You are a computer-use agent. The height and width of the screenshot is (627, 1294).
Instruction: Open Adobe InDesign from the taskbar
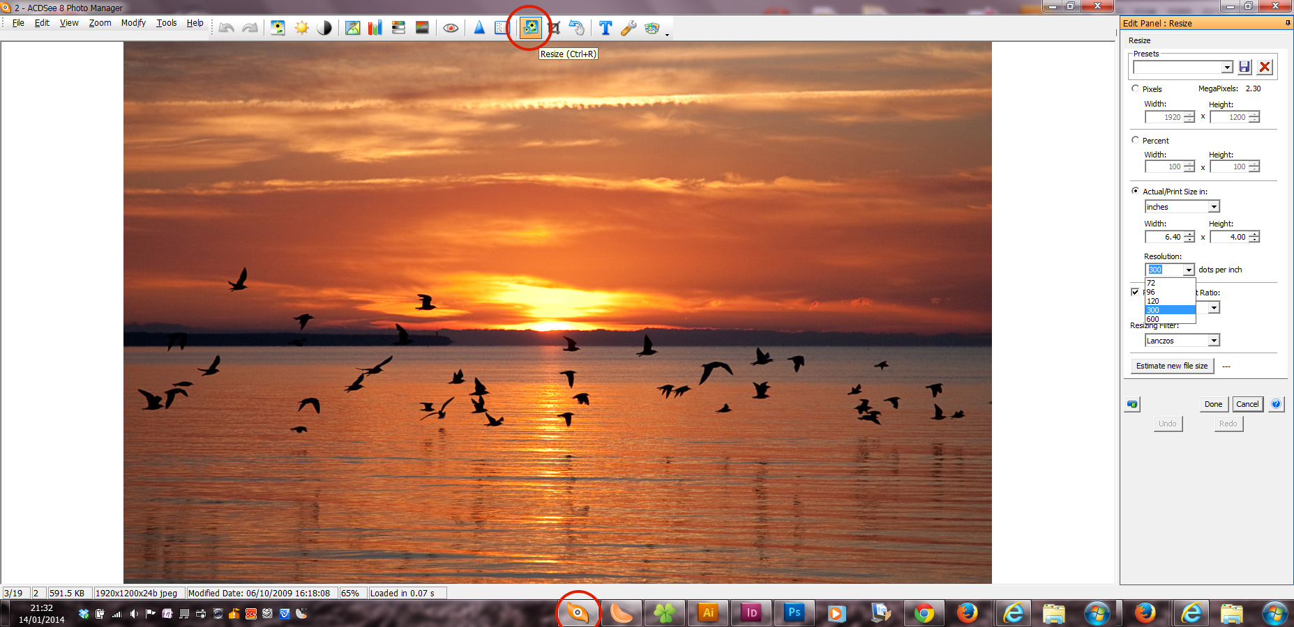pos(751,613)
